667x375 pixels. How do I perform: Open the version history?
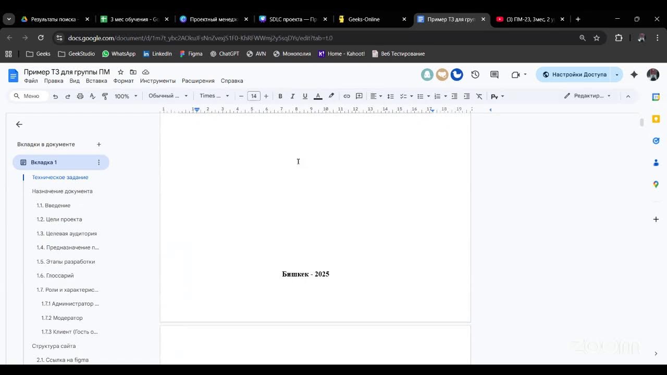click(x=475, y=74)
